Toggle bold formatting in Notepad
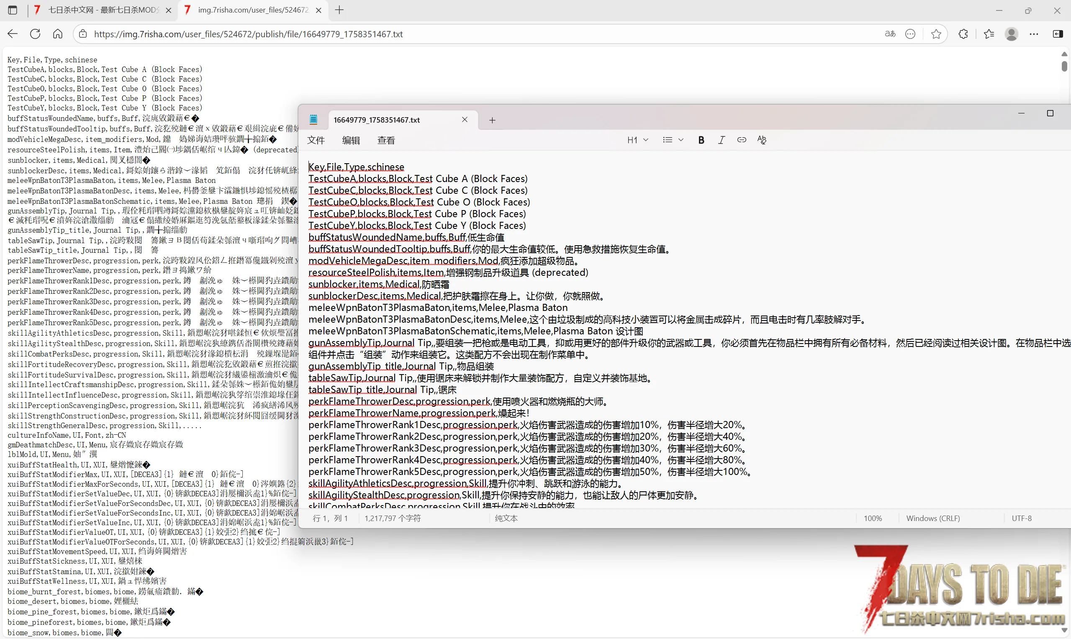1071x639 pixels. point(701,140)
